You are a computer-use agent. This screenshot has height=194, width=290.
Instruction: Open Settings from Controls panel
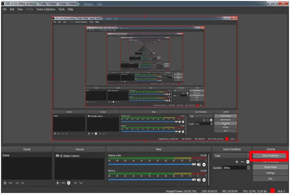coord(270,173)
